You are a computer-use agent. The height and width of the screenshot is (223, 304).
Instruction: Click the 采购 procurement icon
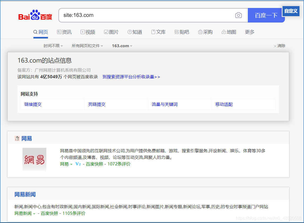pyautogui.click(x=200, y=32)
